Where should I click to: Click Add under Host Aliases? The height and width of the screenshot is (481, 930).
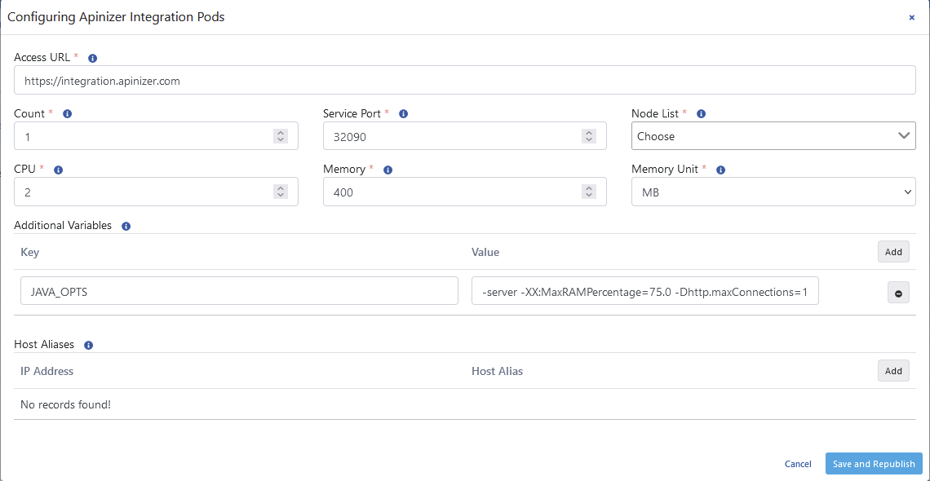point(893,370)
